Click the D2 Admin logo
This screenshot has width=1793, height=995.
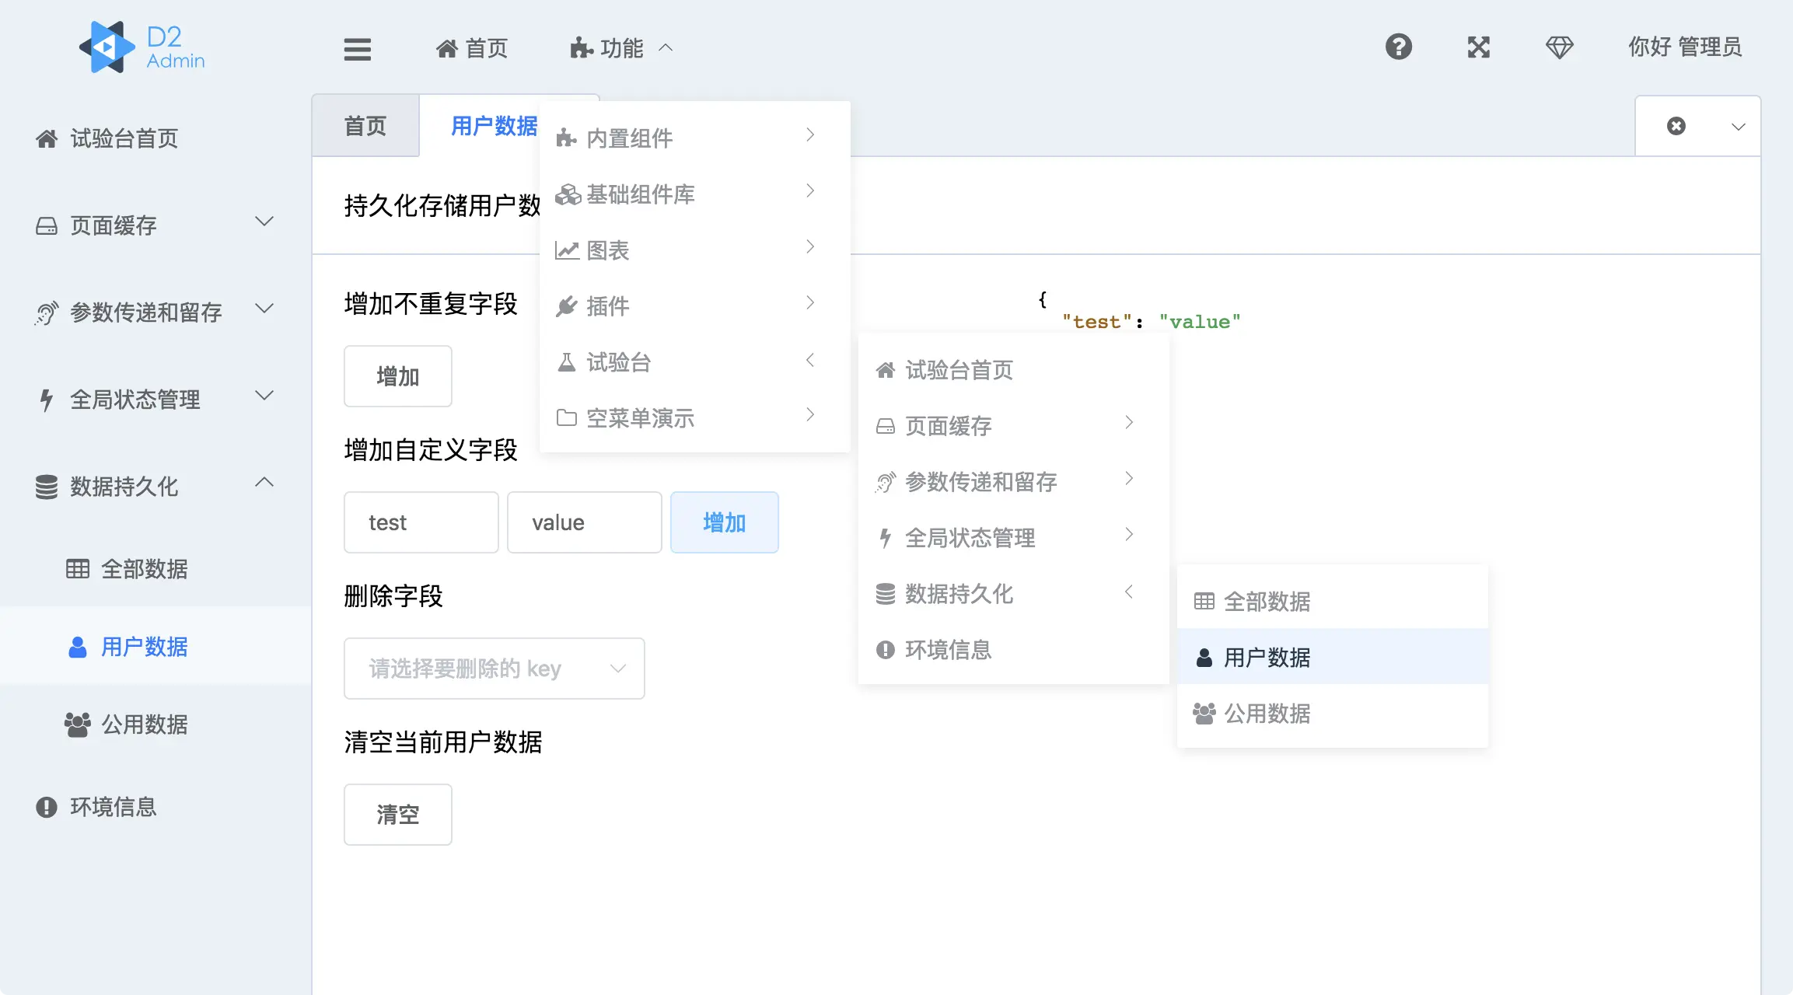[143, 47]
